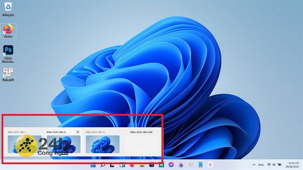Open the Firefox taskbar icon near Messenger
Screen dimensions: 303x170
click(181, 165)
